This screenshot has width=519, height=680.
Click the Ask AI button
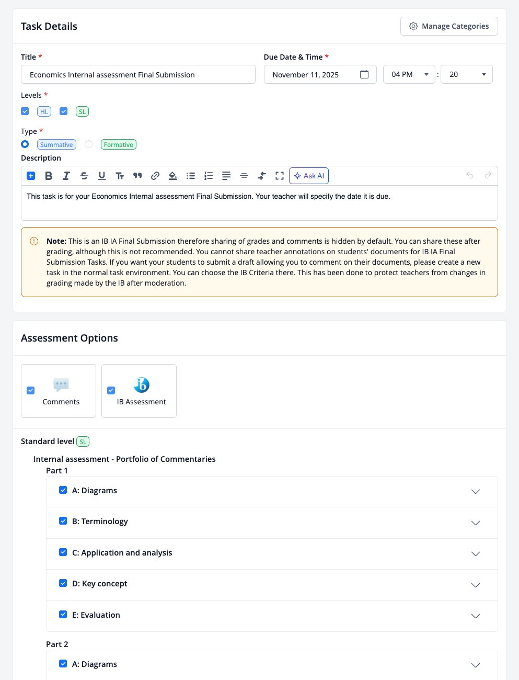(309, 176)
